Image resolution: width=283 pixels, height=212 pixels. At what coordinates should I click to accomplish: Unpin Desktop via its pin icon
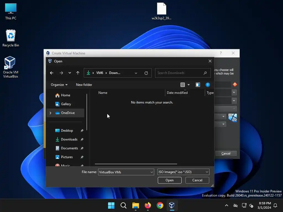point(82,131)
